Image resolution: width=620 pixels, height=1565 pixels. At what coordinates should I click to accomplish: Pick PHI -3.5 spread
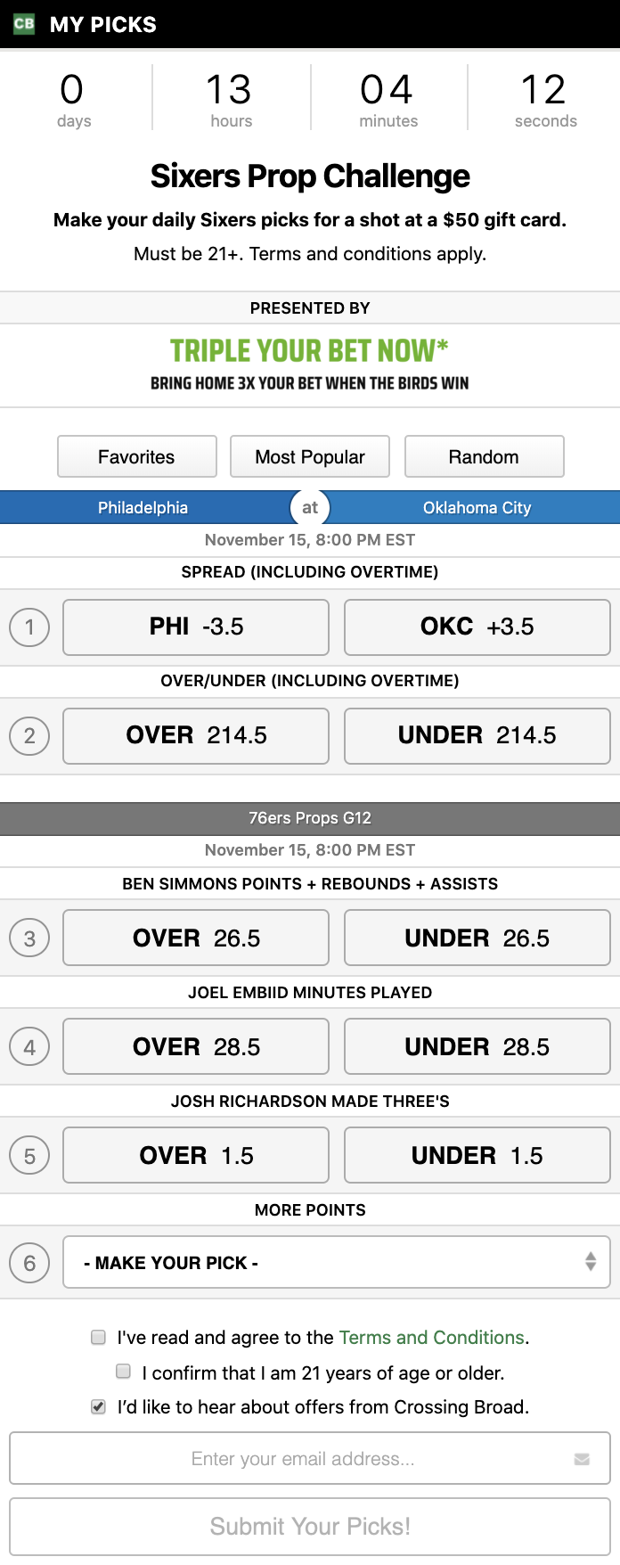coord(196,627)
